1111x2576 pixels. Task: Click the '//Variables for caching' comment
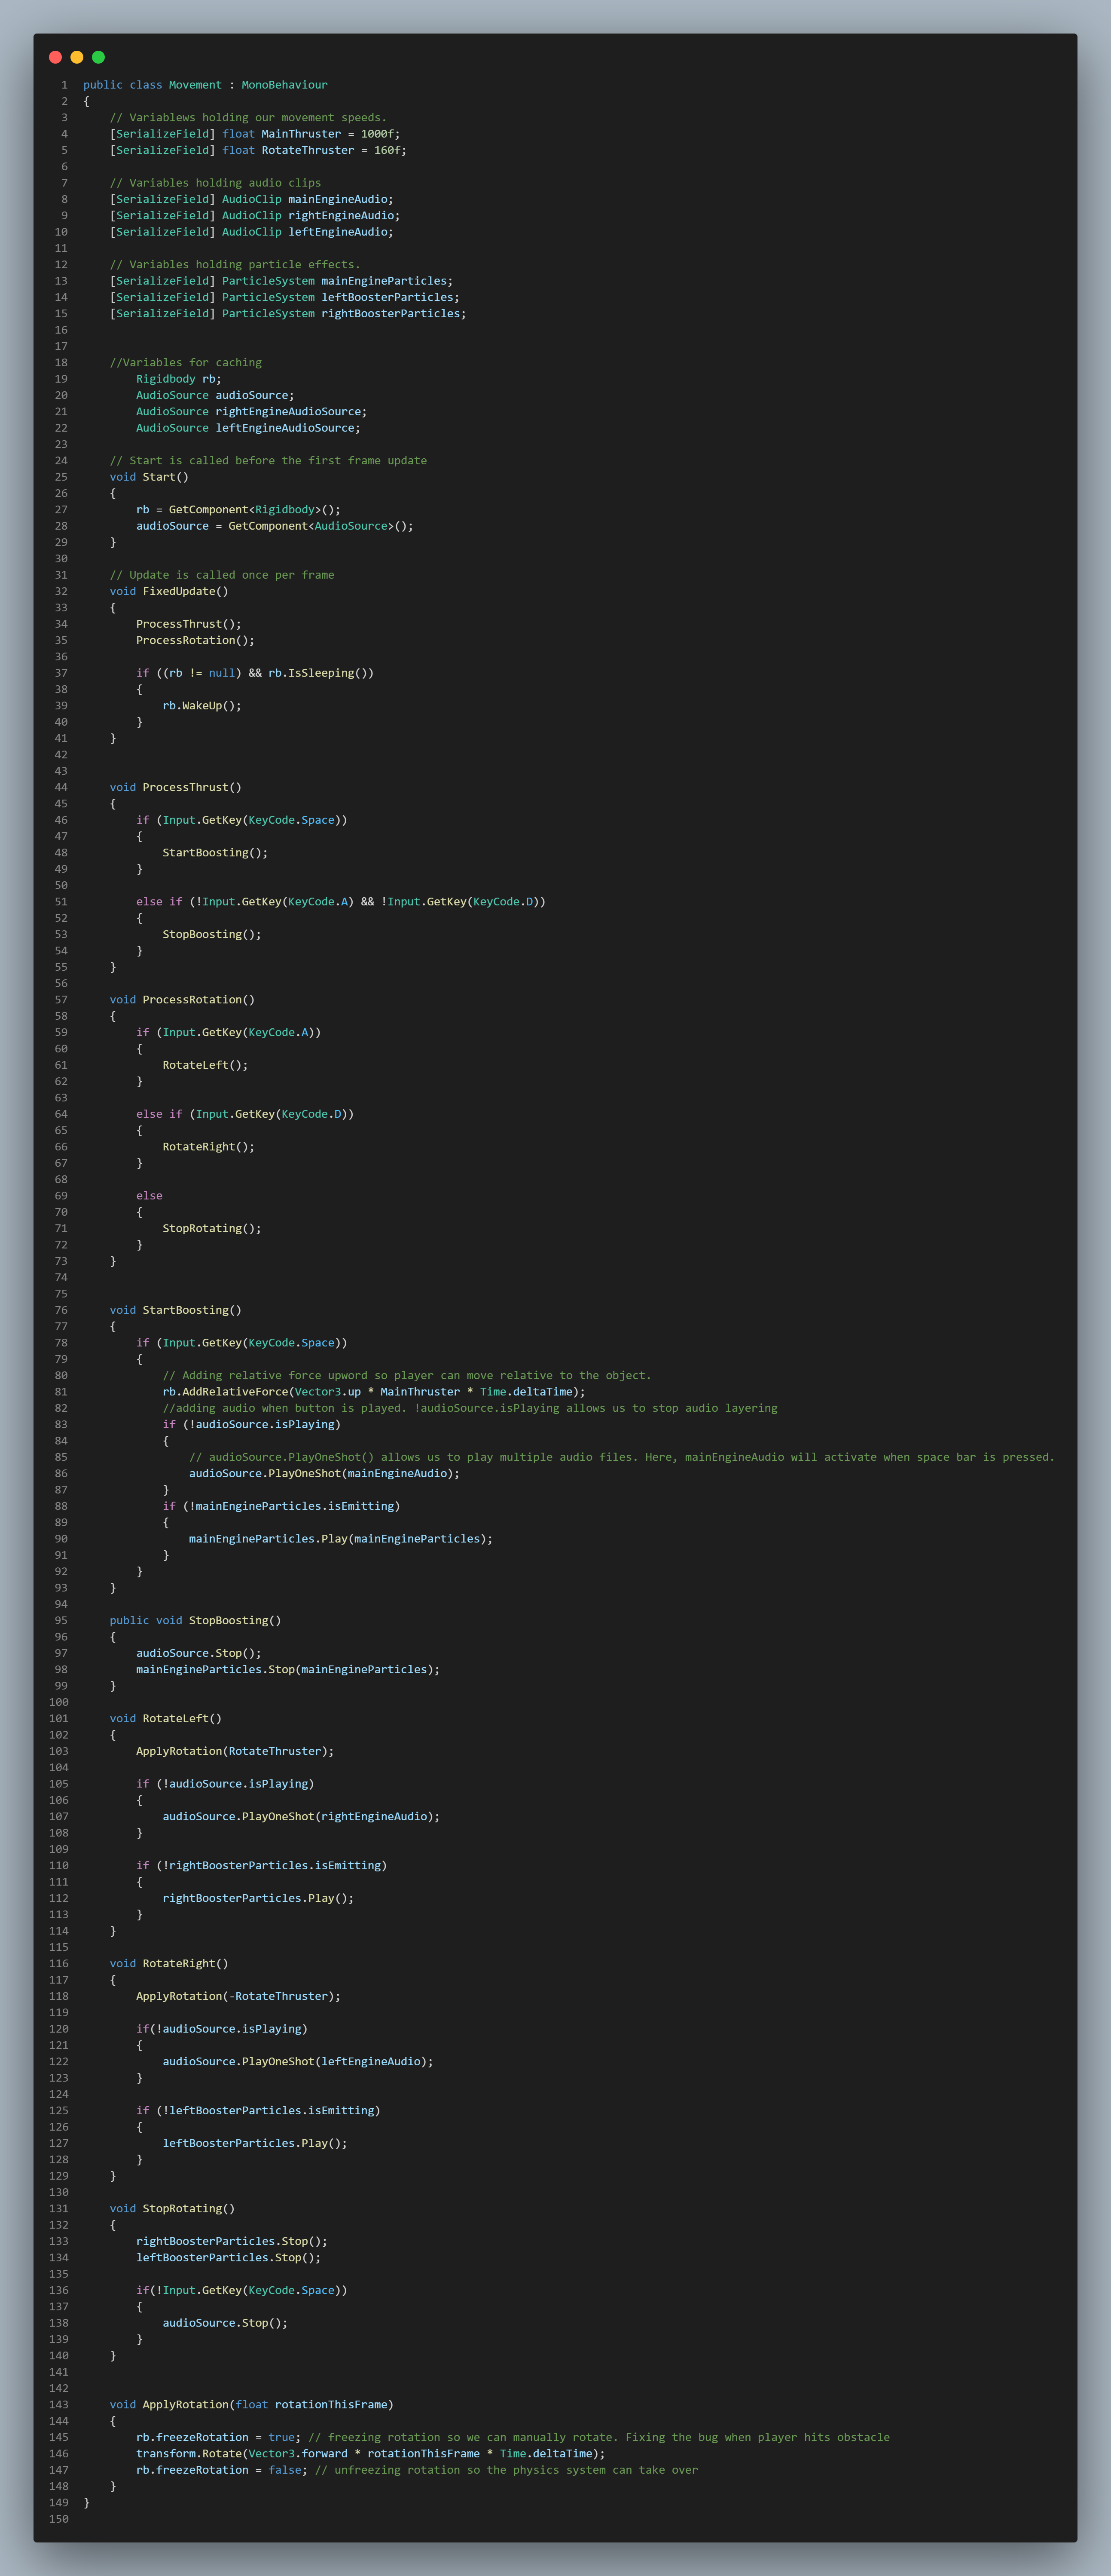(186, 363)
